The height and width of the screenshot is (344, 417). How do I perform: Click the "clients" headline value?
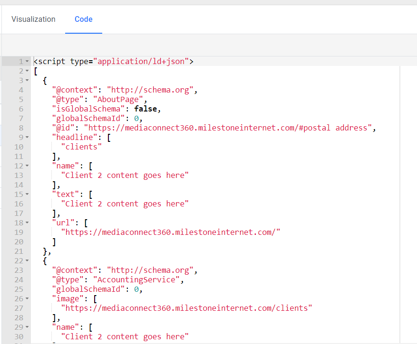(x=81, y=147)
